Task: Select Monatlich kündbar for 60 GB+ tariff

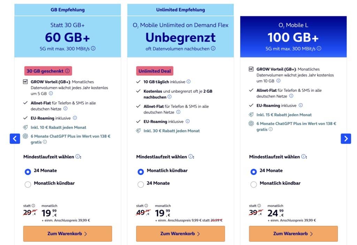Action: [28, 184]
